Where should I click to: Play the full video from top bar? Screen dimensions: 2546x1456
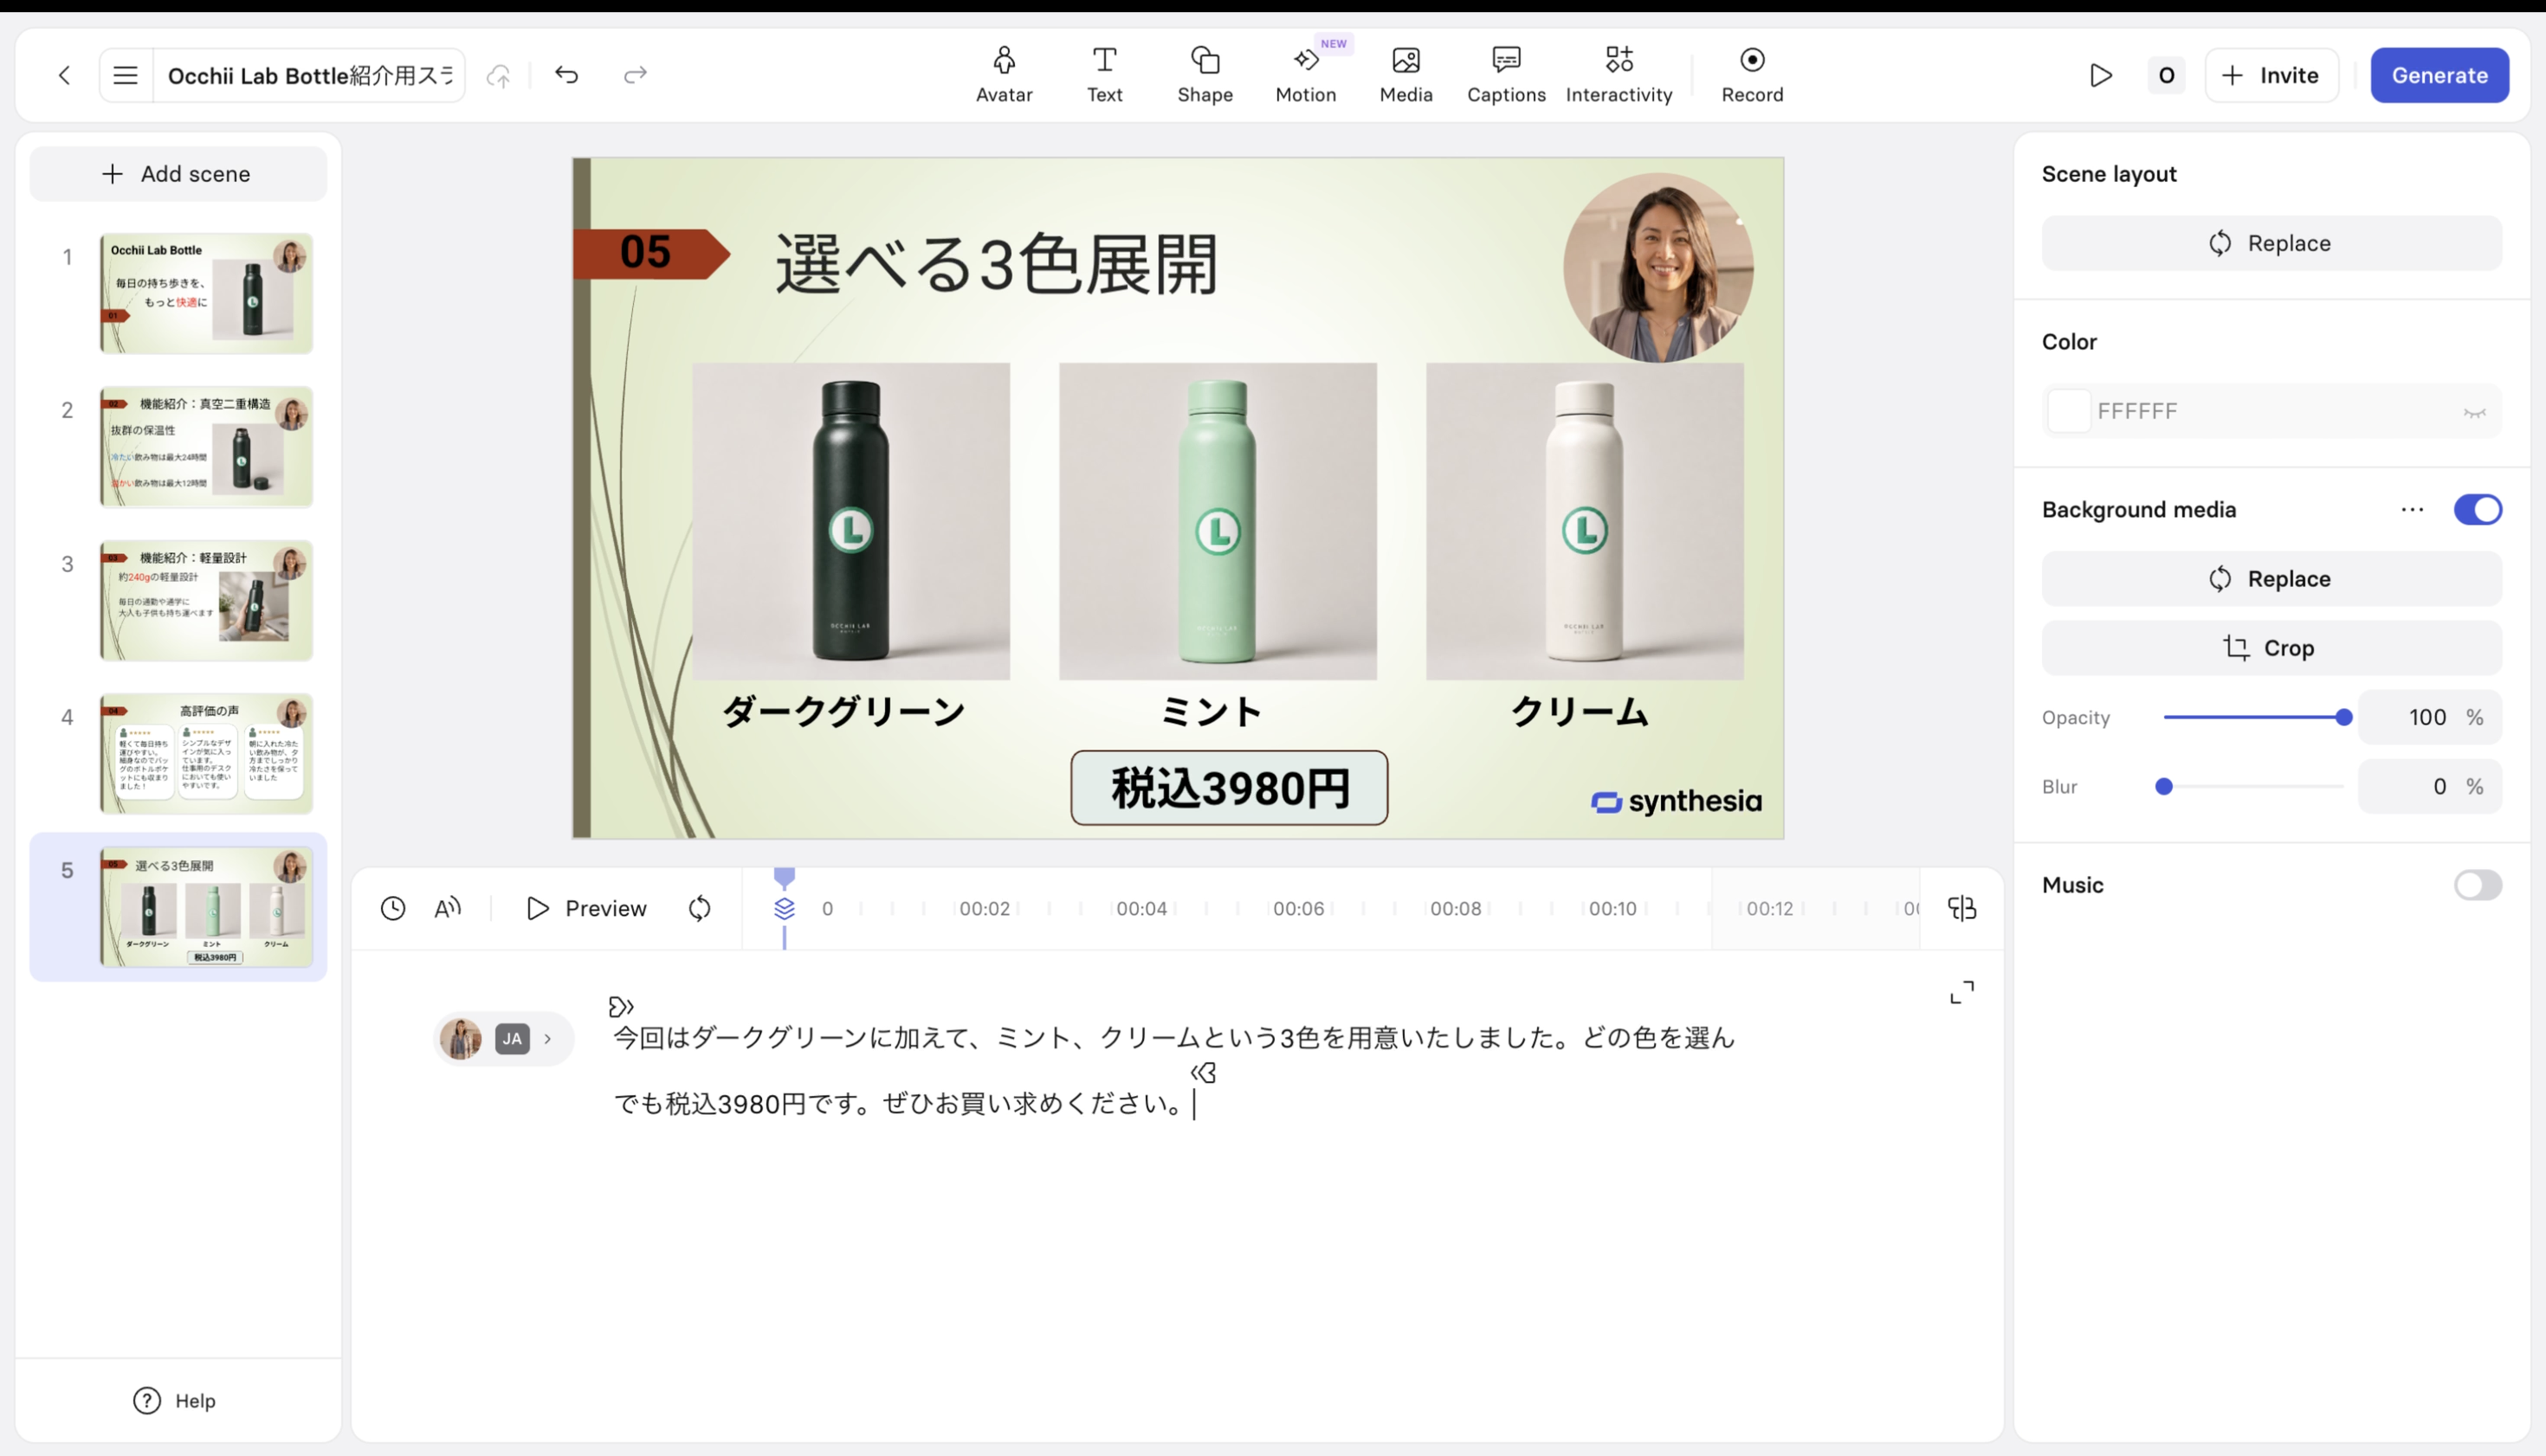coord(2100,75)
